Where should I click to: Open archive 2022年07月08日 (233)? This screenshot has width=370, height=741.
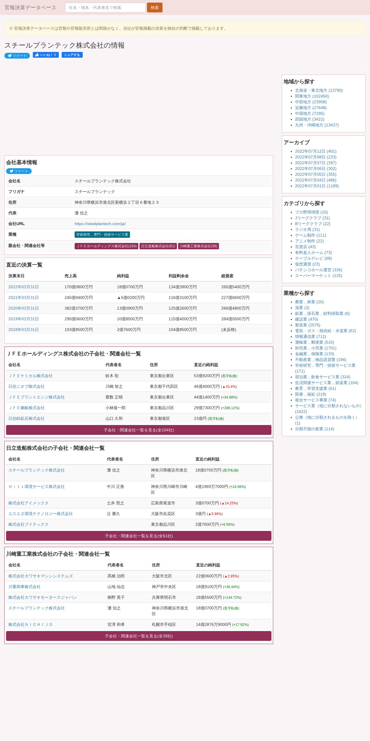click(x=316, y=157)
